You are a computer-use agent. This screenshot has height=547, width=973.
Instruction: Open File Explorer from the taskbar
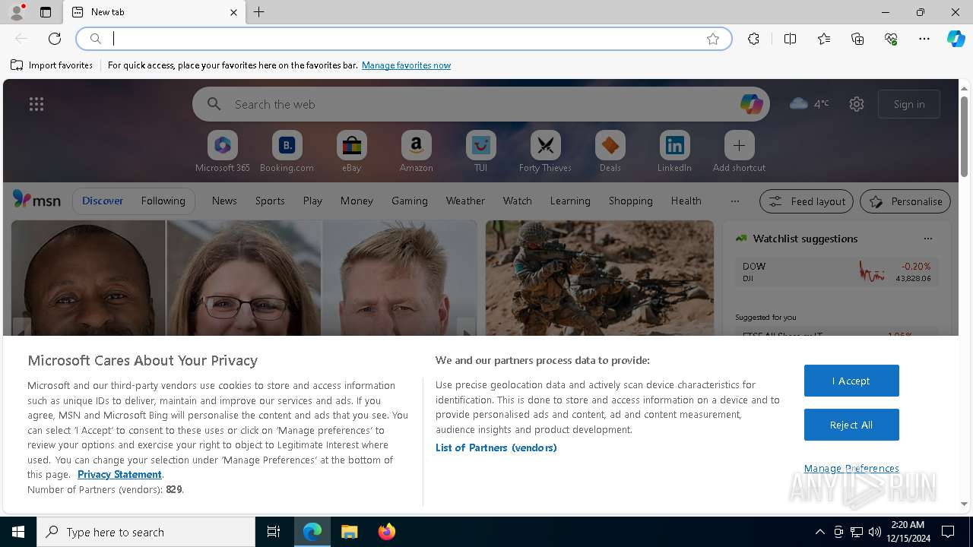[350, 532]
